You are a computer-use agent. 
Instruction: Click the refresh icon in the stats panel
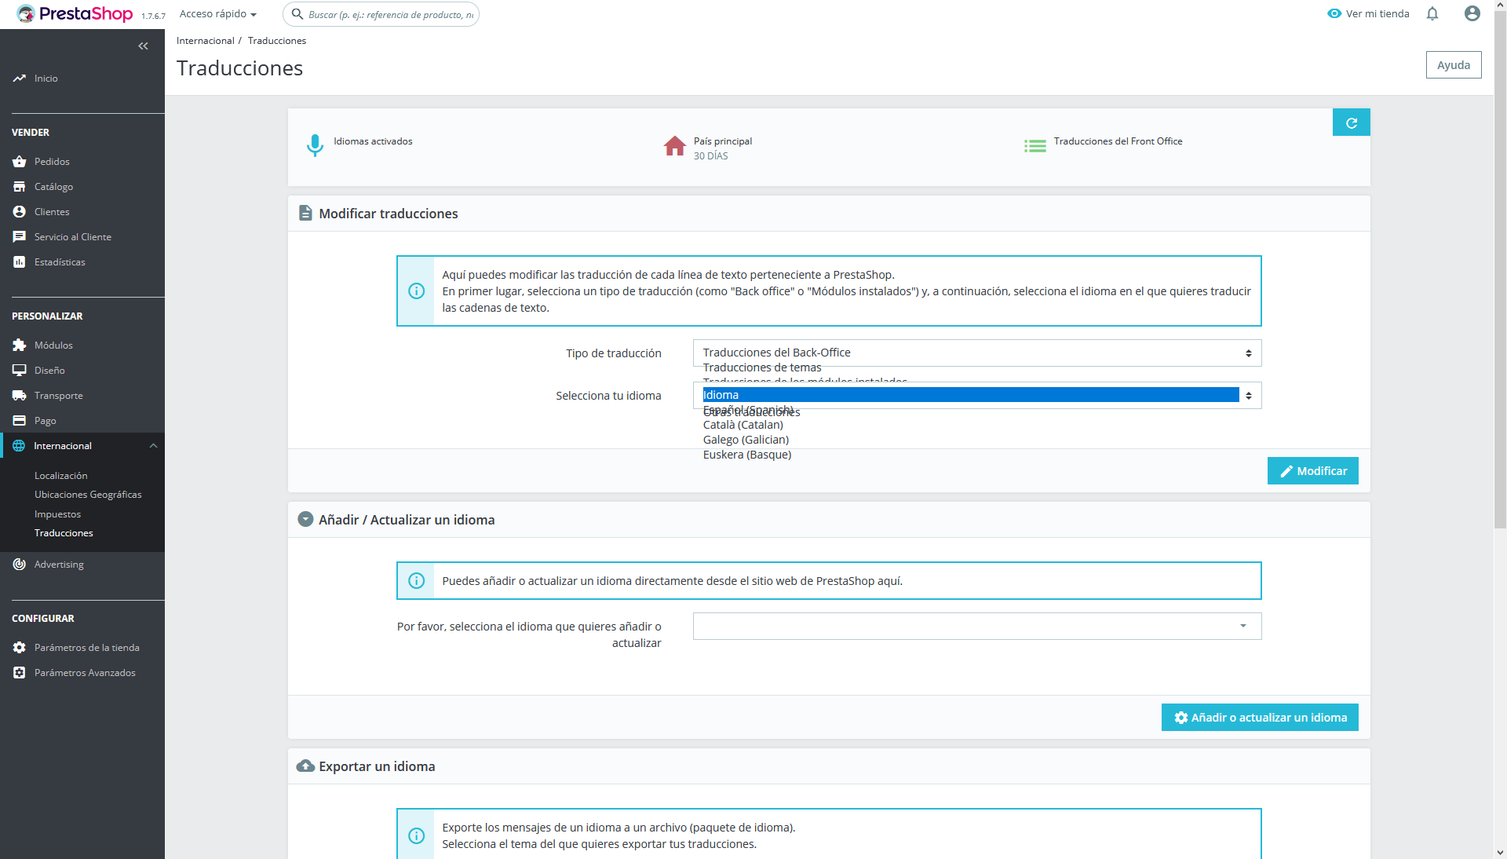pos(1351,122)
